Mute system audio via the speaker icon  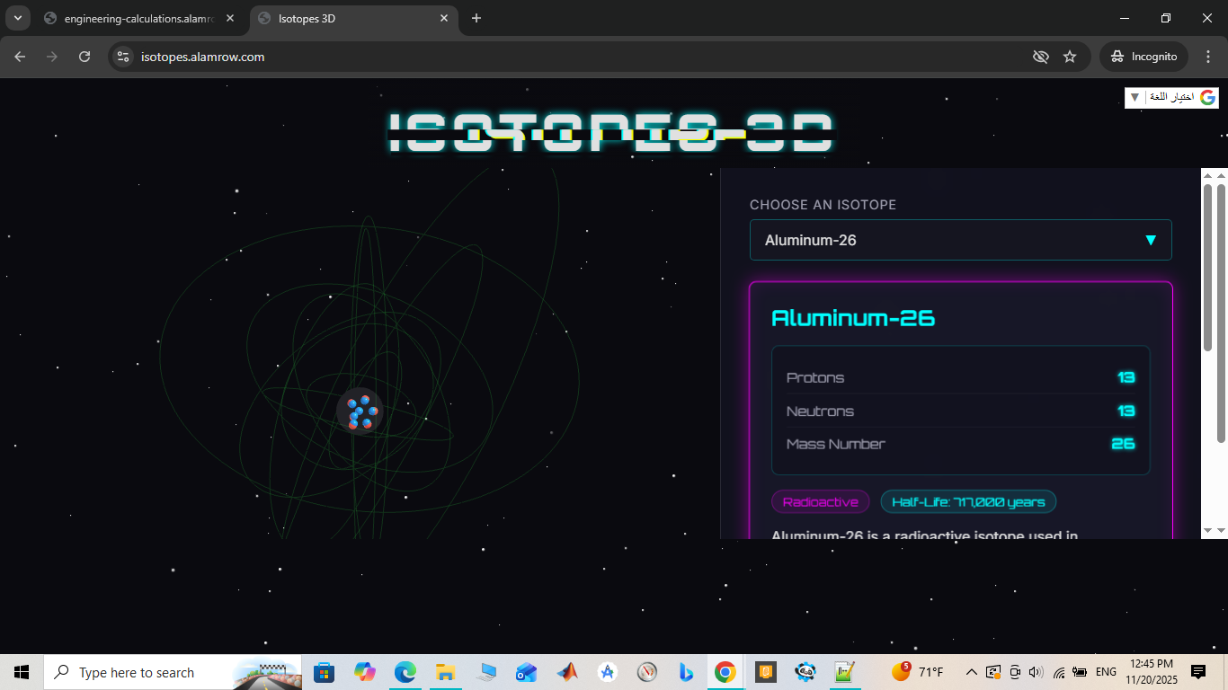click(x=1034, y=672)
